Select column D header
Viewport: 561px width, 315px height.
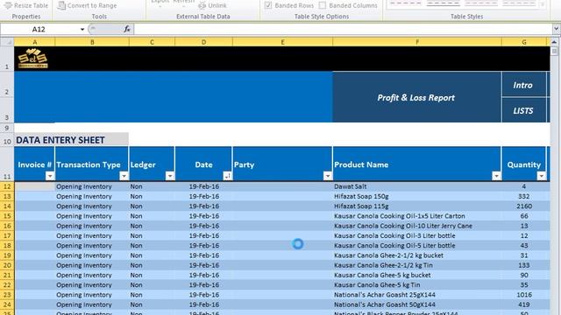pos(203,42)
